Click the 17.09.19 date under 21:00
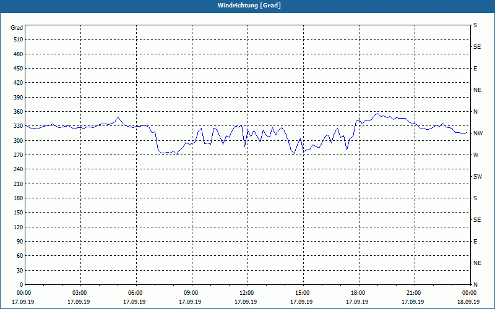The height and width of the screenshot is (309, 495). [413, 302]
